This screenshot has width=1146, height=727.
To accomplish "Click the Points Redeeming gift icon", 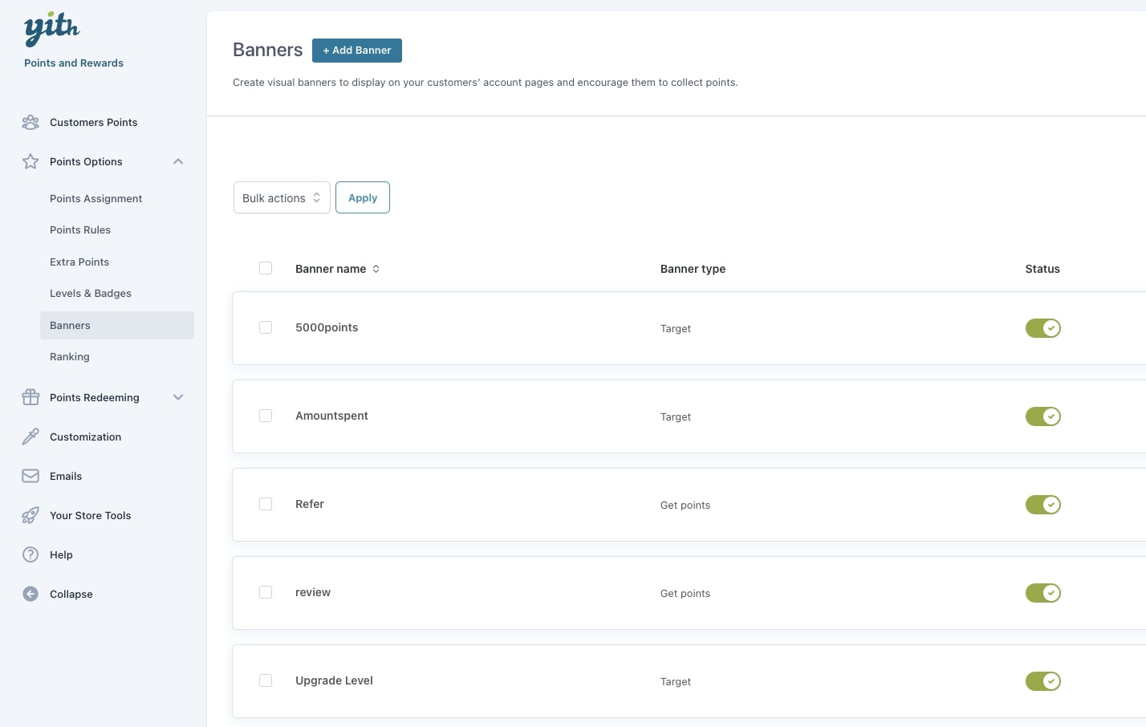I will click(x=30, y=397).
